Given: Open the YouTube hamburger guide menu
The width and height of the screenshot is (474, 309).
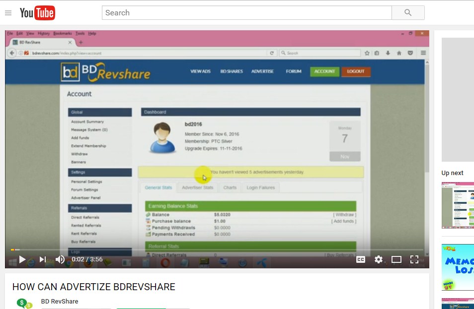Looking at the screenshot, I should [8, 13].
